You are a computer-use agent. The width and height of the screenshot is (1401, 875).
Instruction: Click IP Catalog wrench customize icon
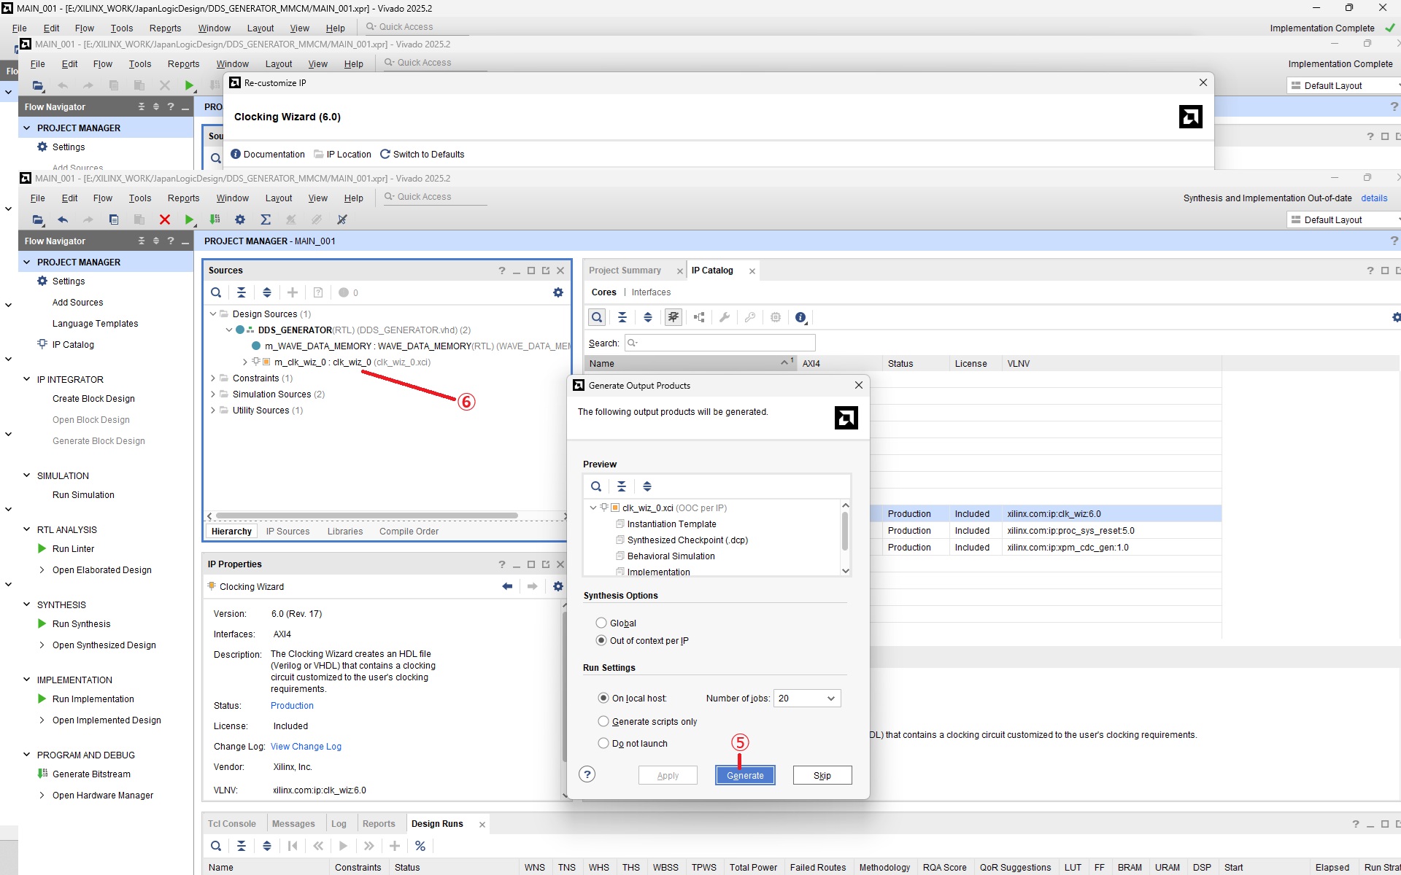point(725,317)
